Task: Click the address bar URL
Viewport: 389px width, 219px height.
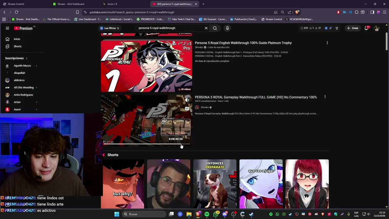Action: tap(132, 12)
